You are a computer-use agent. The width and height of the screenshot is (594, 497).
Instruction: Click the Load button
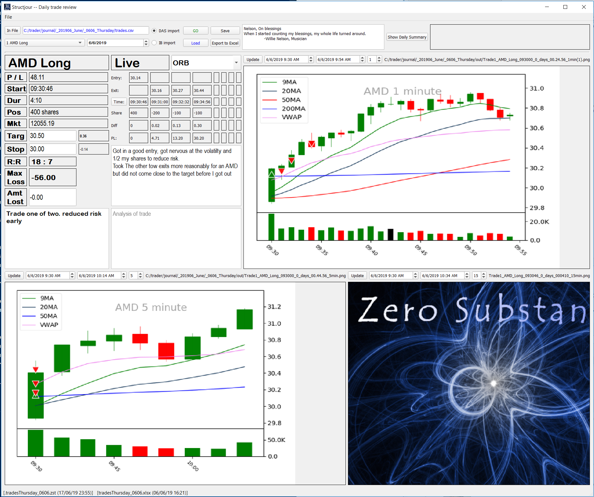(195, 43)
